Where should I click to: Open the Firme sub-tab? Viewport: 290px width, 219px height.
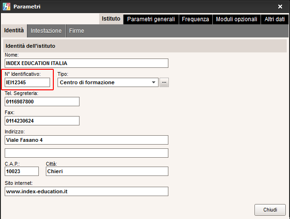coord(77,31)
